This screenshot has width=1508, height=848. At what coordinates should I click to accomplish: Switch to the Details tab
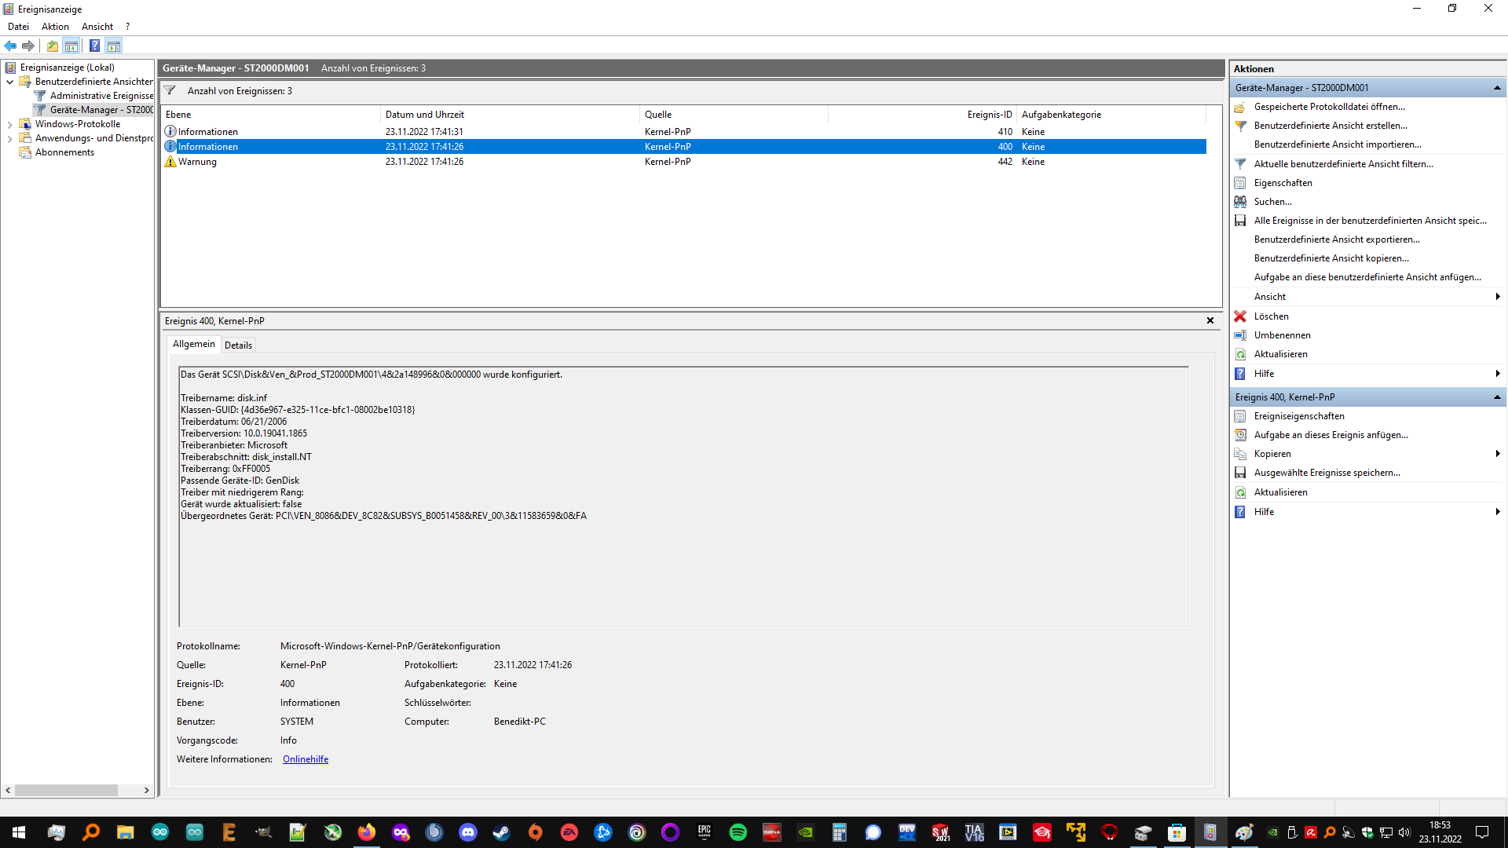pos(238,345)
